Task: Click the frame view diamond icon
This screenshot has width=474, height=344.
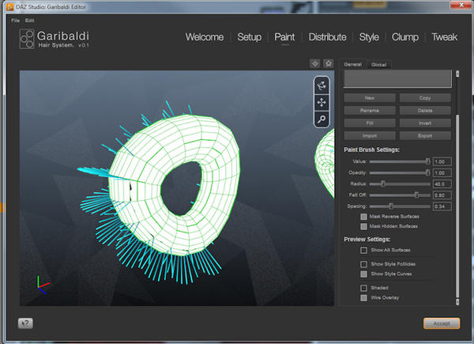Action: [315, 63]
